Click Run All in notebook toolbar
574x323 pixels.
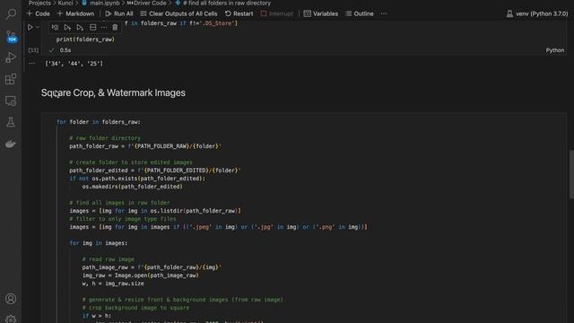[119, 13]
